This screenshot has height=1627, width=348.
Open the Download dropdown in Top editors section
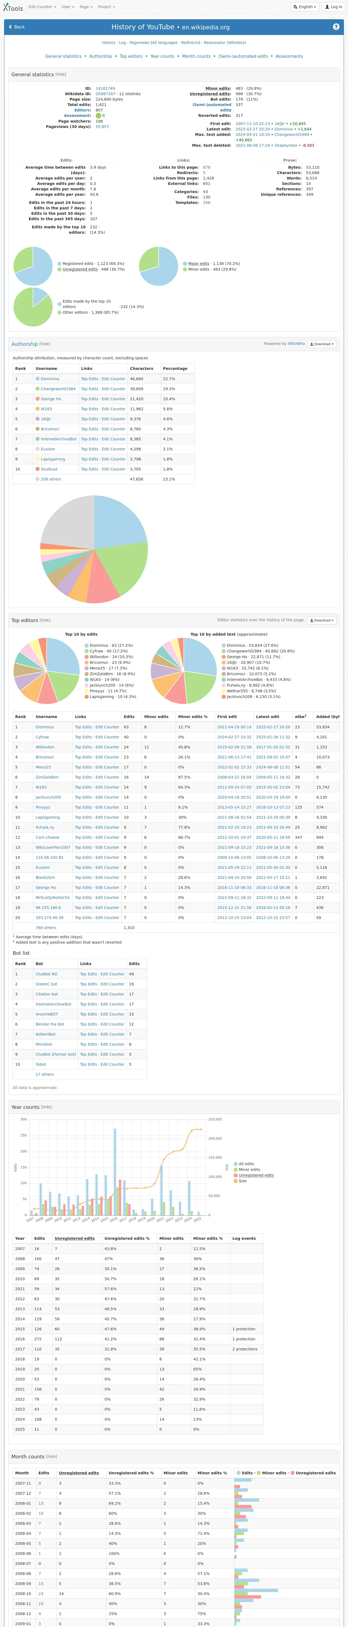point(321,620)
